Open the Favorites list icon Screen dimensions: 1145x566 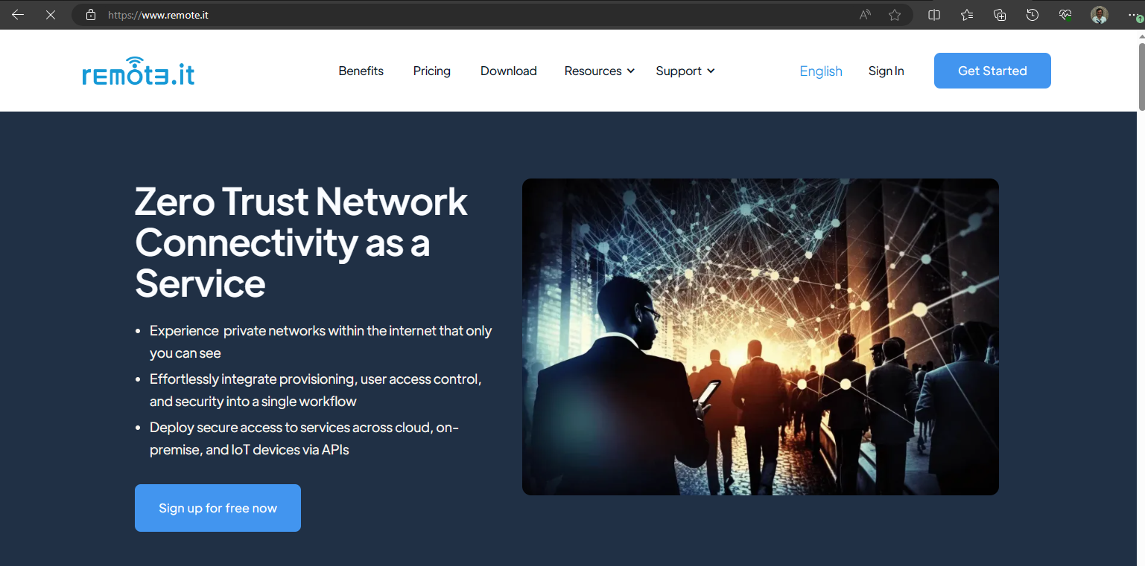pyautogui.click(x=967, y=14)
